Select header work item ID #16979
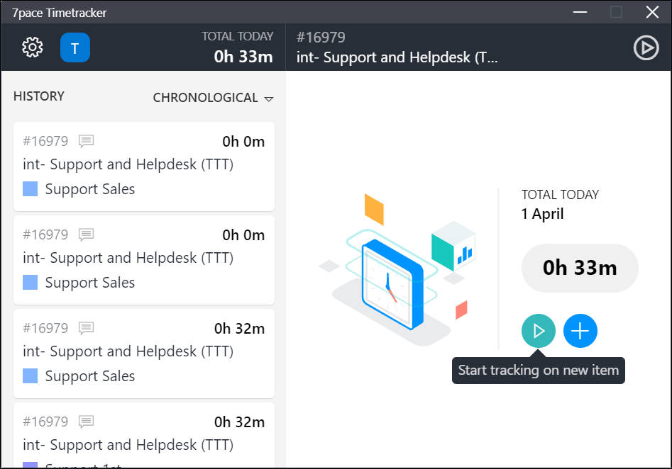The height and width of the screenshot is (469, 672). (x=321, y=38)
